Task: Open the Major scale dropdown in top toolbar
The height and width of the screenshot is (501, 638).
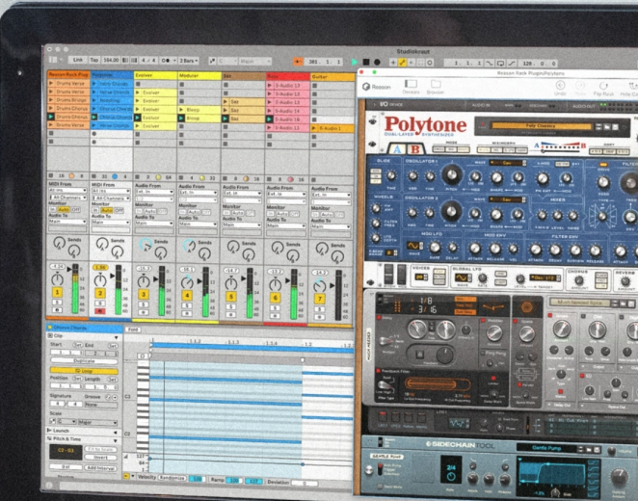Action: 254,62
